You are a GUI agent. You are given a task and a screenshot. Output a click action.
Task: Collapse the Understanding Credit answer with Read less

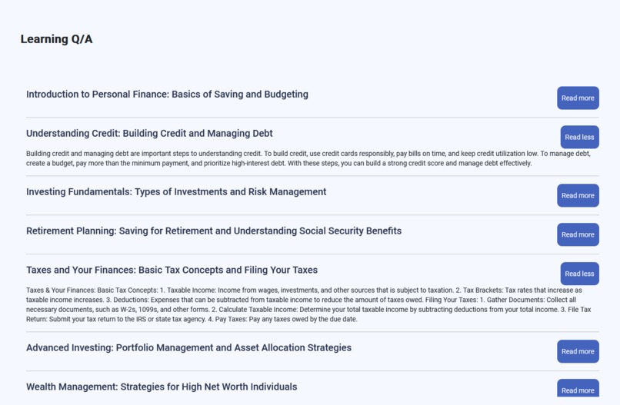click(579, 138)
